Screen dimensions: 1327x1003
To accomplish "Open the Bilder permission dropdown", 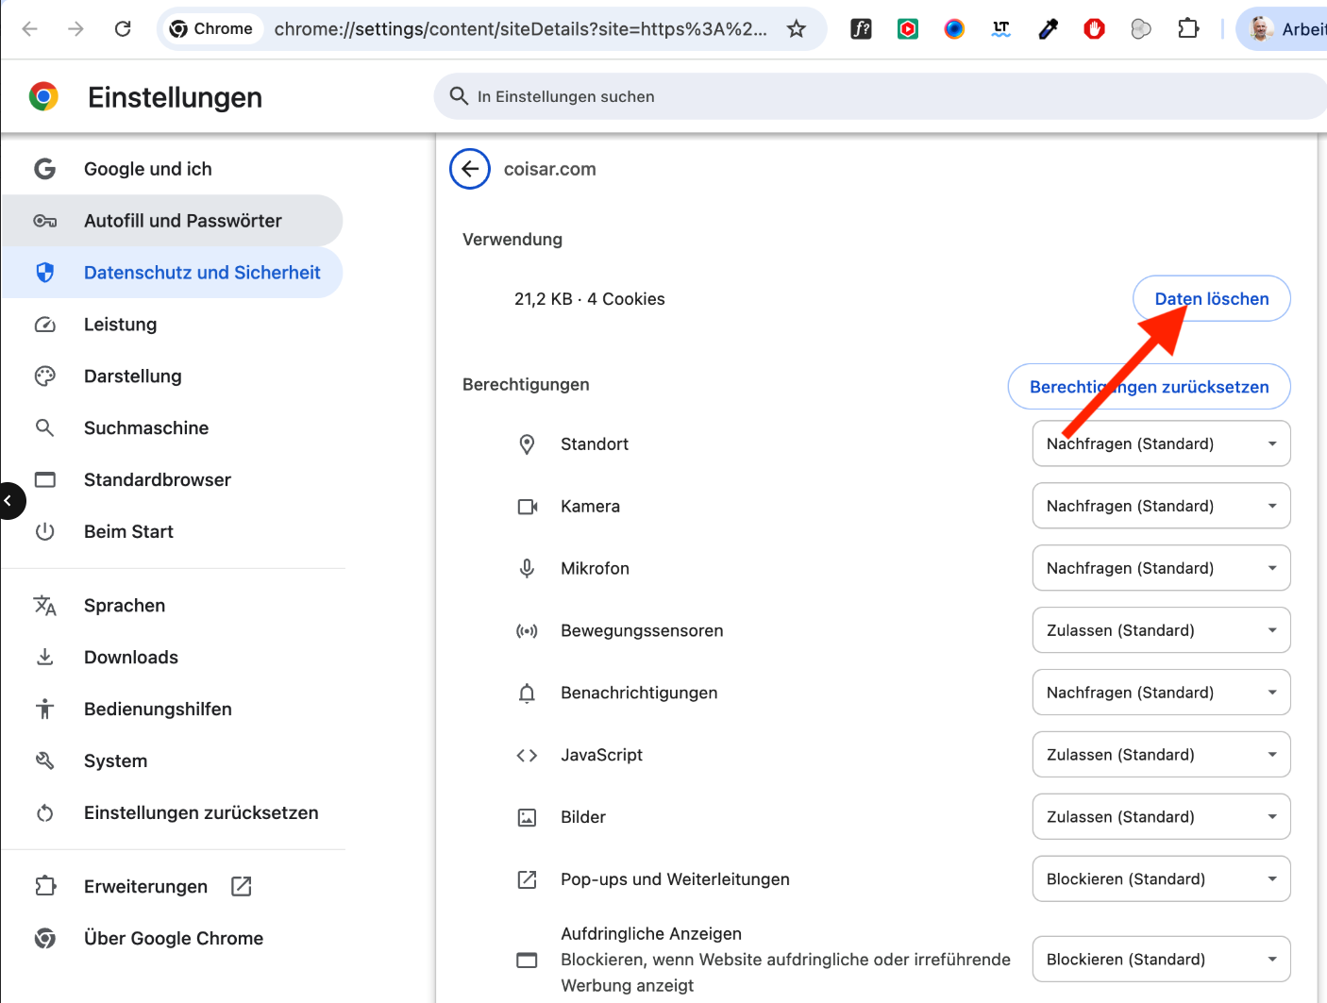I will (1162, 817).
